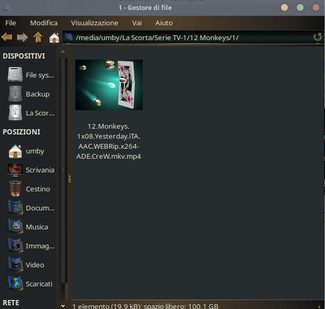Click the sidebar scroll up arrow
This screenshot has height=309, width=325.
[63, 52]
